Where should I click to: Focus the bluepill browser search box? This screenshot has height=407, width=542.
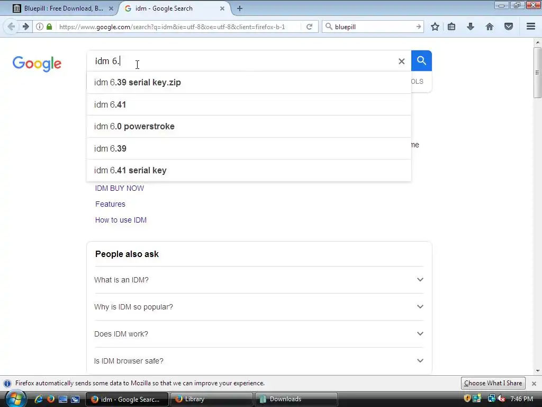[x=373, y=26]
